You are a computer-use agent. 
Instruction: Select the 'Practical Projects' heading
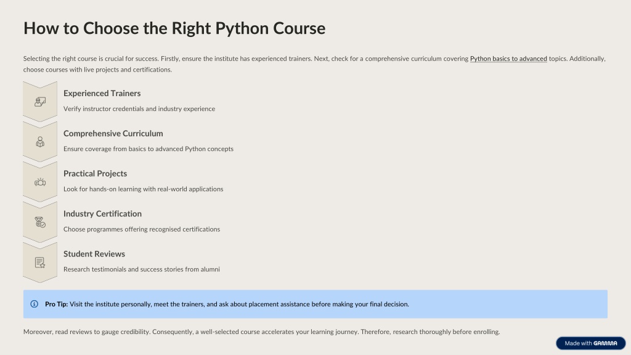coord(95,174)
